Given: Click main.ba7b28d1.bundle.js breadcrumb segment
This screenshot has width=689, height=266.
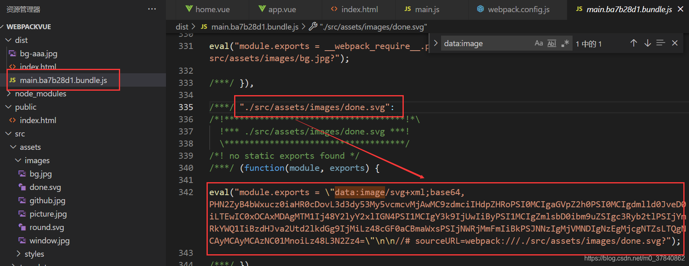Looking at the screenshot, I should click(x=255, y=27).
